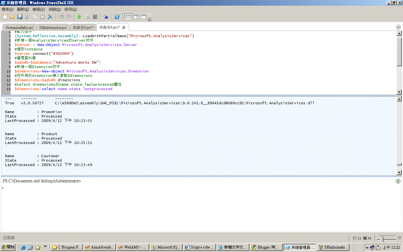403x252 pixels.
Task: Click the 行 14 欄 44 status indicator
Action: coord(362,238)
